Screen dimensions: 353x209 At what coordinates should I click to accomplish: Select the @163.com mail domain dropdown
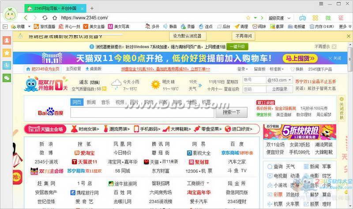point(279,80)
